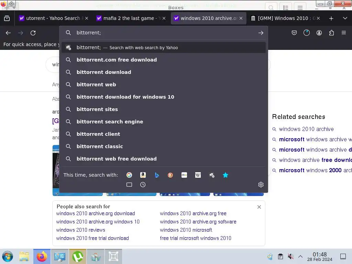Choose bittorrent download for windows 10

[x=164, y=97]
